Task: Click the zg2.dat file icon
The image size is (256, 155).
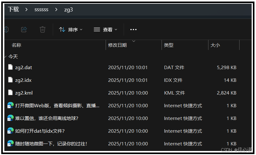Action: coord(10,67)
